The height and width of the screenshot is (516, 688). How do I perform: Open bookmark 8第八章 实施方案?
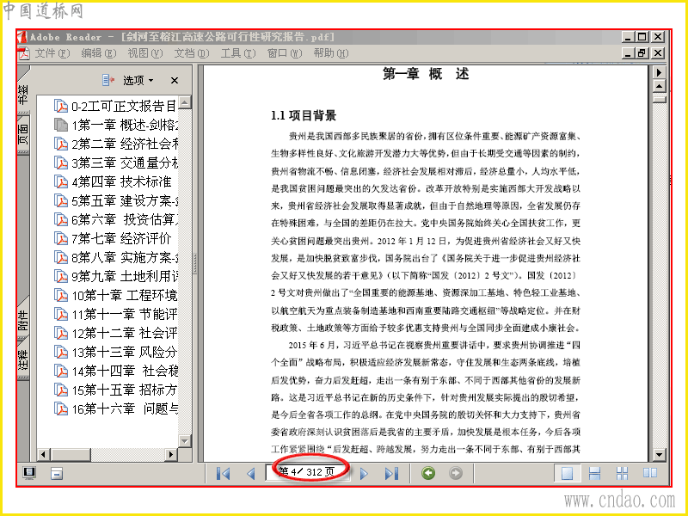(x=115, y=257)
